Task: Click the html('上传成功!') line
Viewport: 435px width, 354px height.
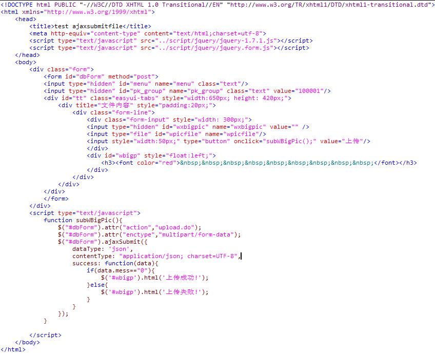Action: click(155, 278)
